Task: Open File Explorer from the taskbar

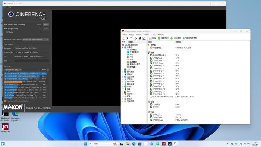Action: [128, 144]
